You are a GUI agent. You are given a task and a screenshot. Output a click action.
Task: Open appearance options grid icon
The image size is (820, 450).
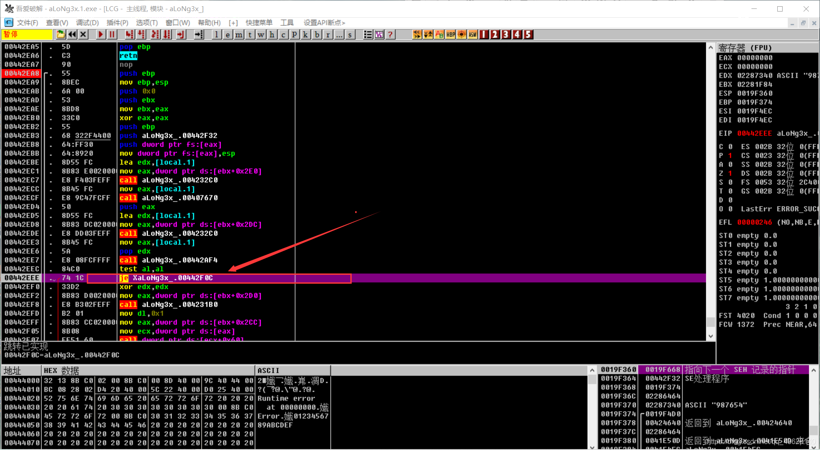379,34
